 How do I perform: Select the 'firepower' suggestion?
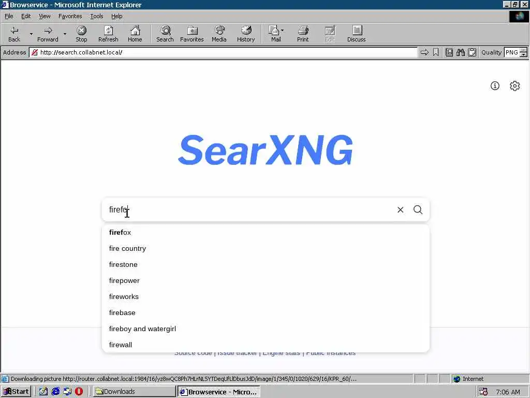(266, 280)
